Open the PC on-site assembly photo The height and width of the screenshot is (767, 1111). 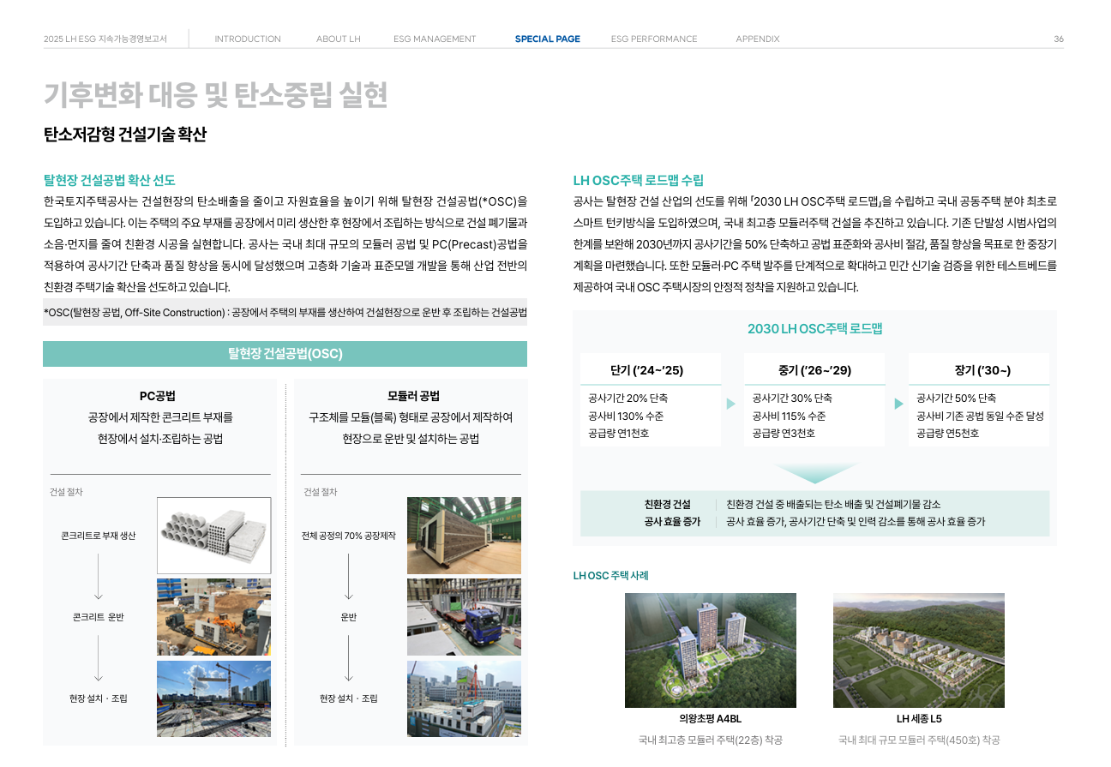pos(213,698)
